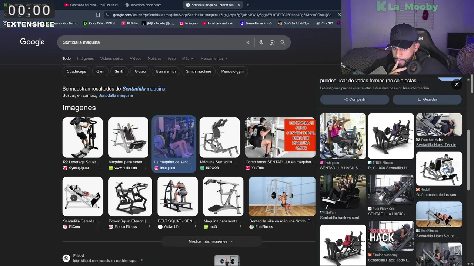The image size is (474, 266).
Task: Click the Fitbod site favicon
Action: 66,258
